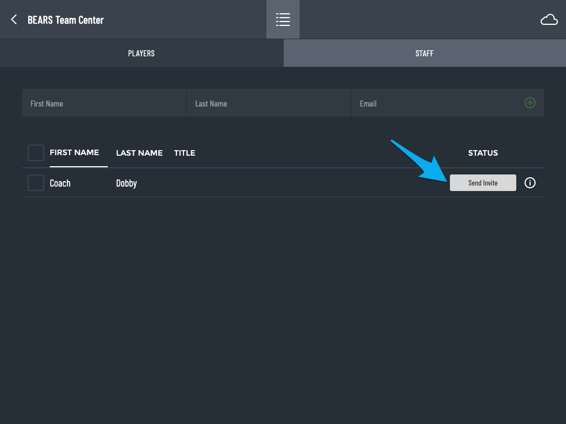Click the BEARS Team Center title
This screenshot has width=566, height=424.
pyautogui.click(x=66, y=20)
